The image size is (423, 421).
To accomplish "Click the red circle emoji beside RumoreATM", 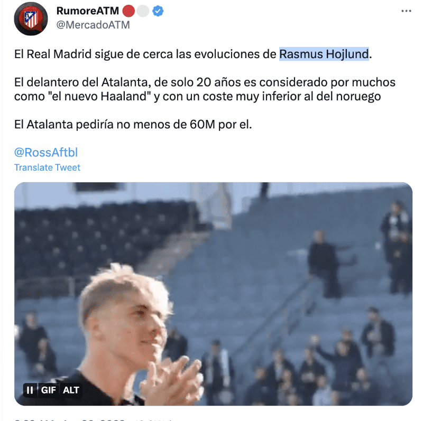I will (128, 11).
